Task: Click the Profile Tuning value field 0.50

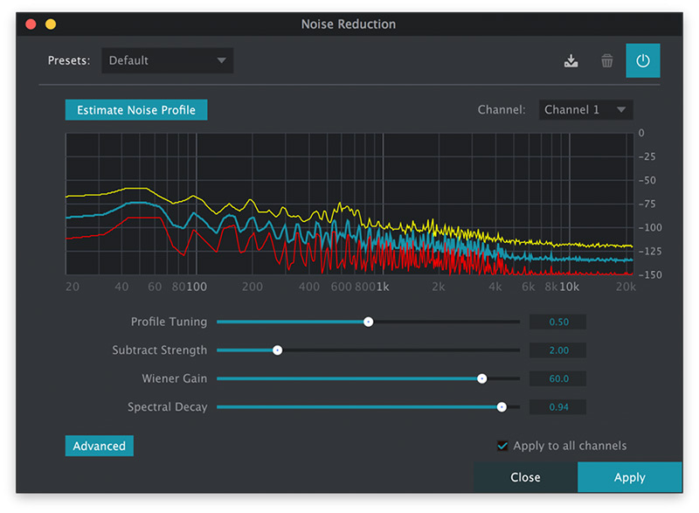Action: point(558,322)
